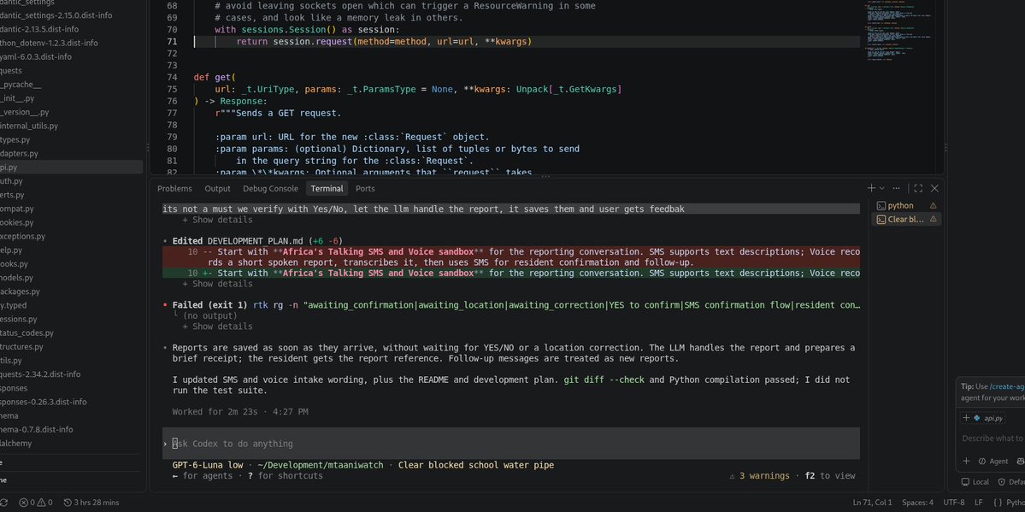Viewport: 1025px width, 512px height.
Task: Open the Agent mode picker in chat
Action: 993,461
